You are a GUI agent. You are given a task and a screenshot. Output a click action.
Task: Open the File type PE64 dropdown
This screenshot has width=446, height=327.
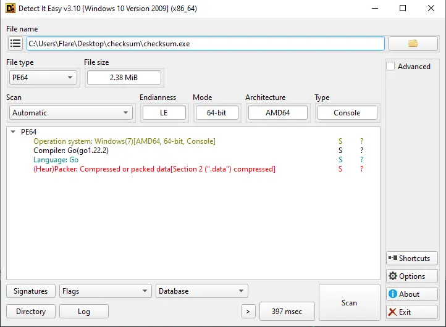[43, 78]
